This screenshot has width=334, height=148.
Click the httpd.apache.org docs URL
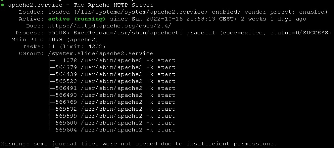tap(110, 26)
